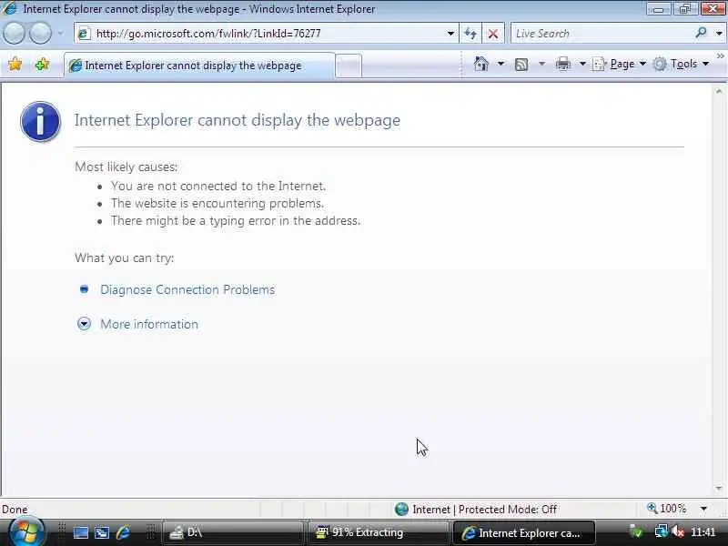The image size is (728, 546).
Task: Click Internet Explorer taskbar button
Action: 524,532
